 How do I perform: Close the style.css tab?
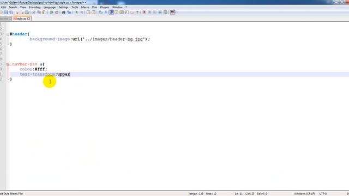pyautogui.click(x=28, y=19)
